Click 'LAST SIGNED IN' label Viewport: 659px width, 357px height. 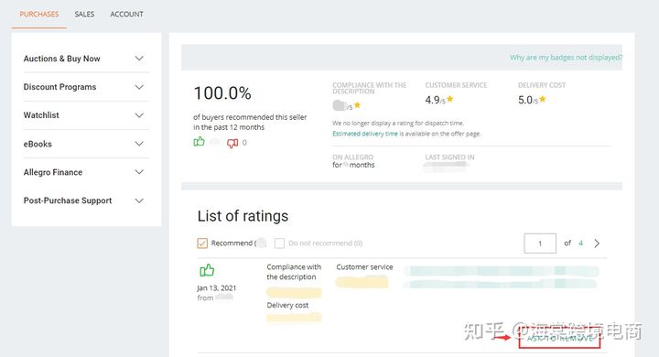tap(449, 157)
